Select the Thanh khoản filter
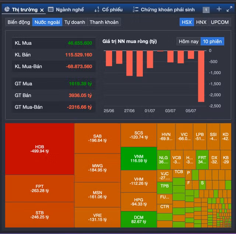The height and width of the screenshot is (234, 236). pos(104,22)
